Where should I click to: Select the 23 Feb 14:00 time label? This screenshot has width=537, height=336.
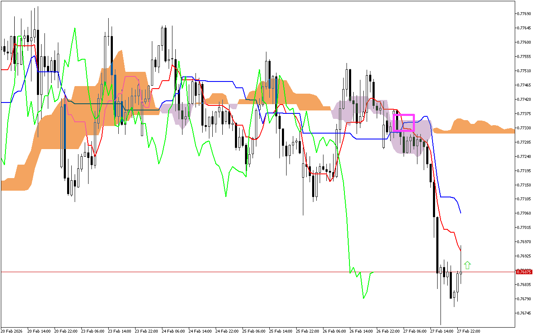tap(119, 331)
